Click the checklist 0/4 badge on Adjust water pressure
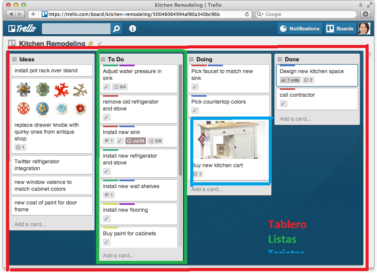 [120, 87]
